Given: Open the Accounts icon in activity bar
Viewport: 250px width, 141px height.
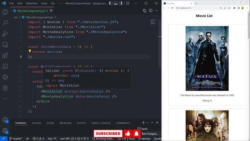Looking at the screenshot, I should pos(5,120).
